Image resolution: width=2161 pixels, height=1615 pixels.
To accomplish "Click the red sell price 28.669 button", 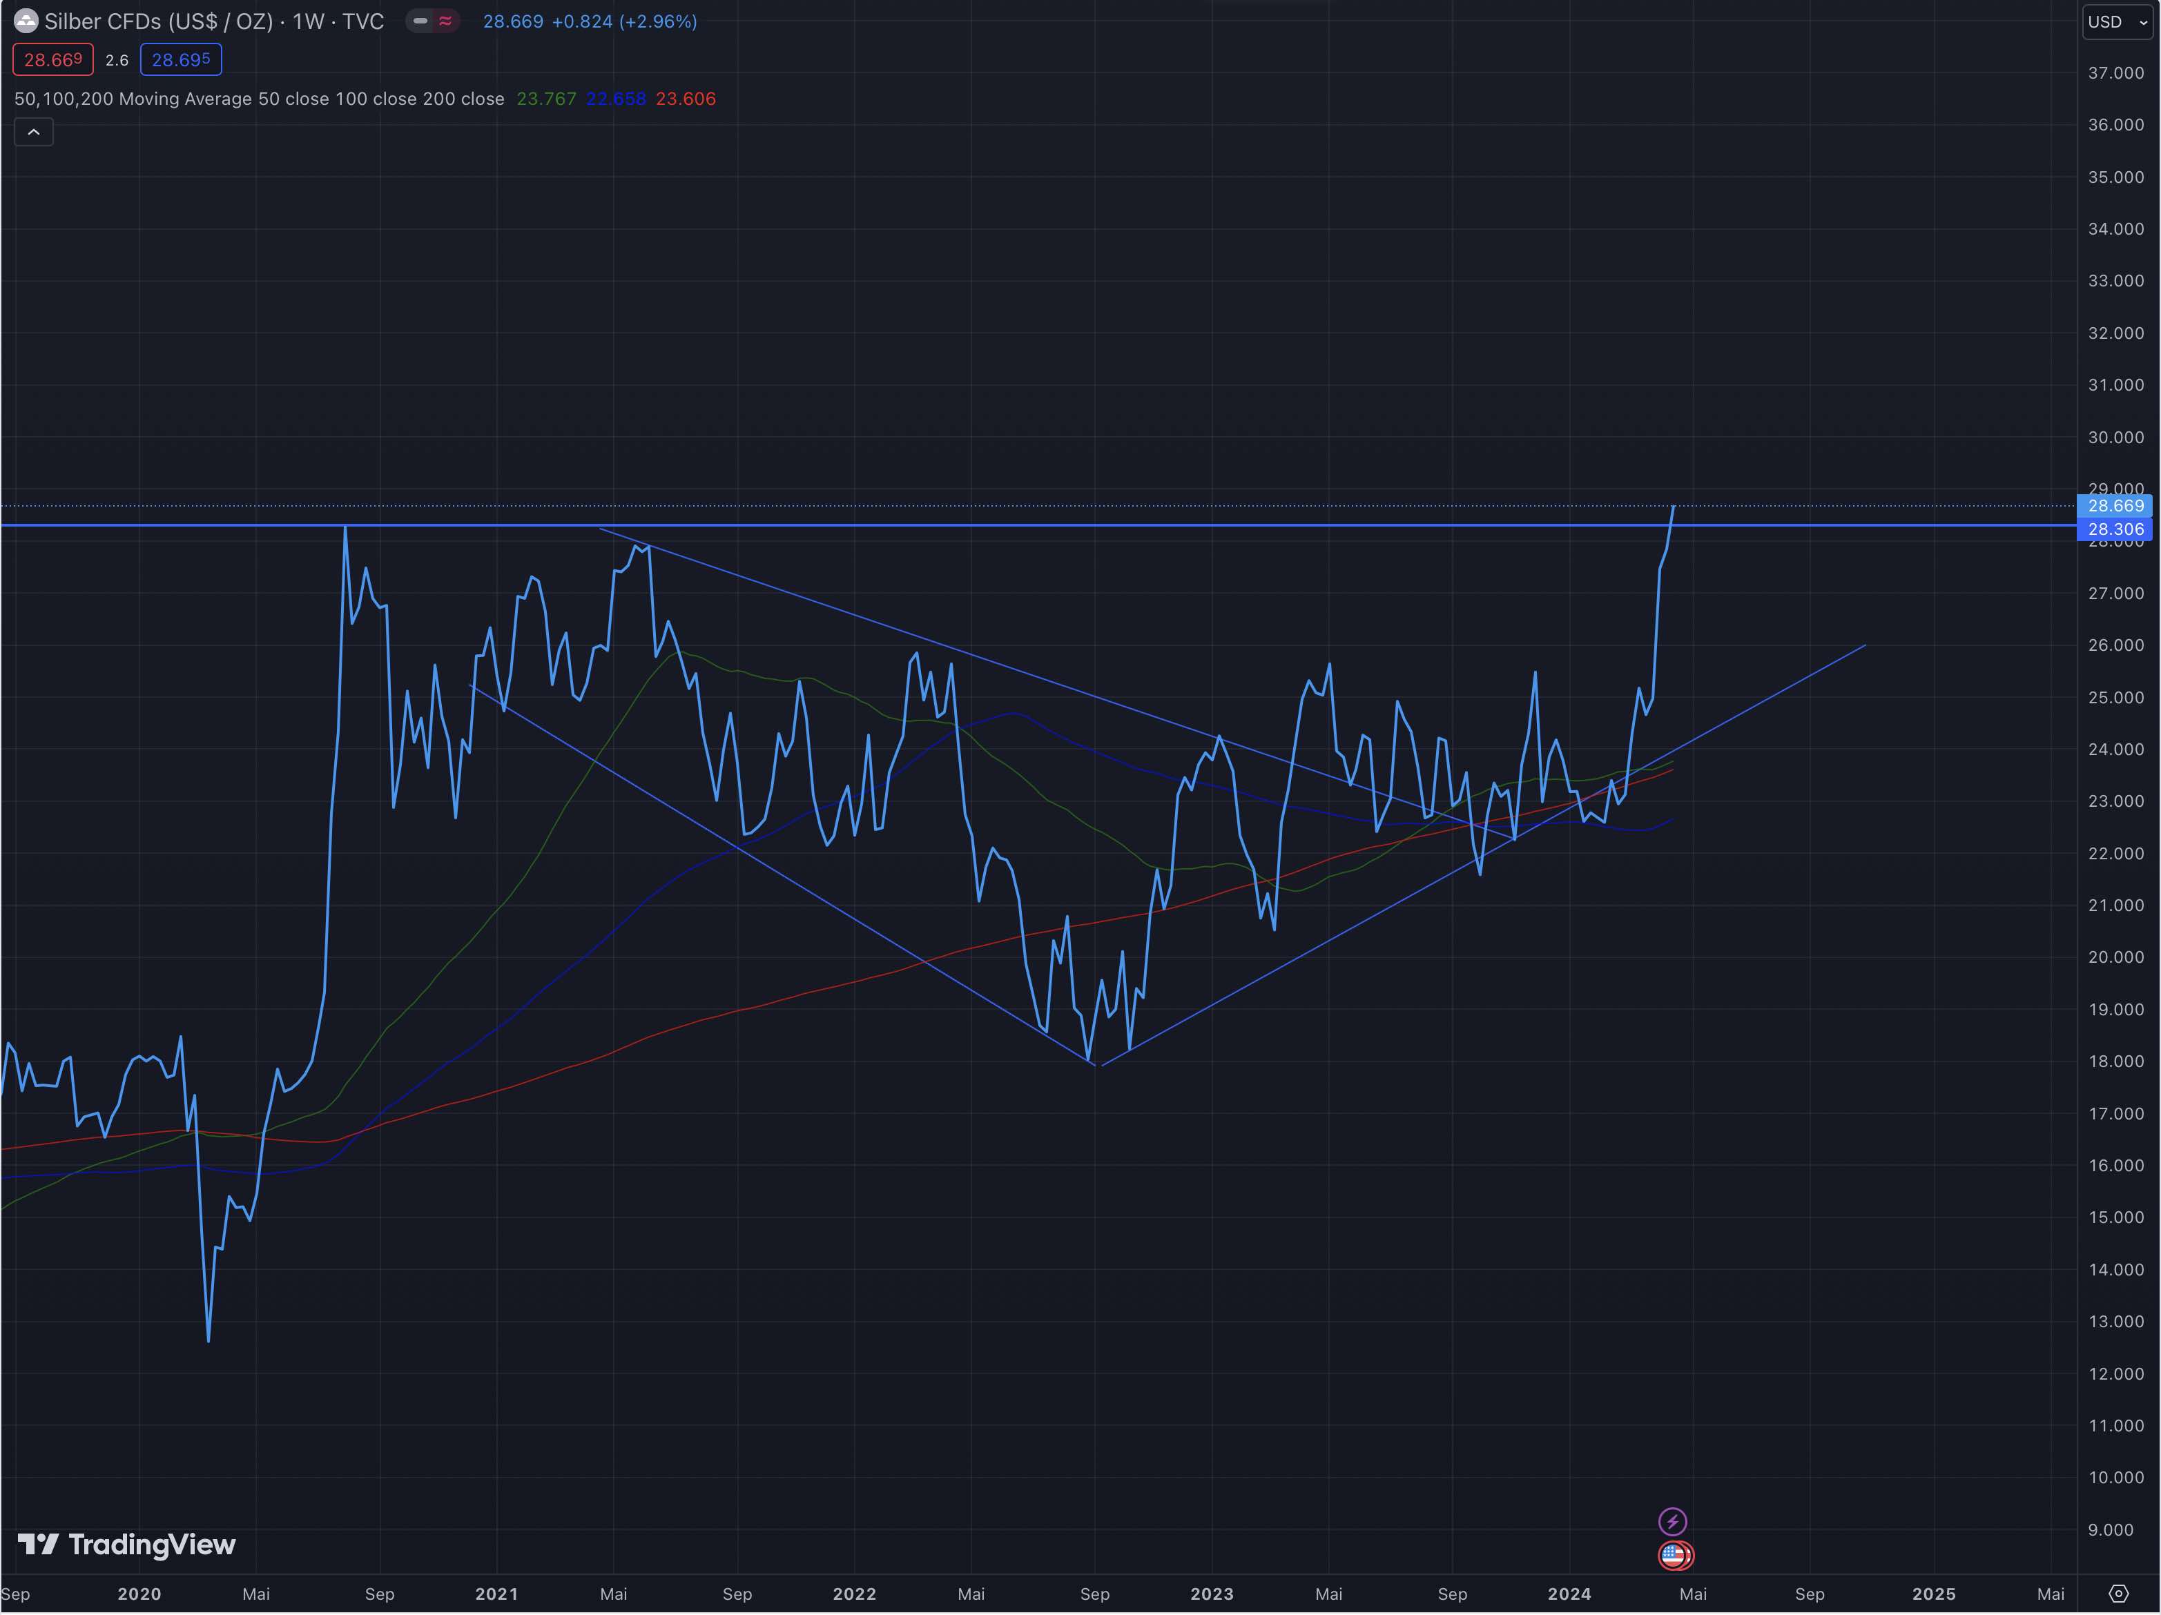I will coord(52,59).
